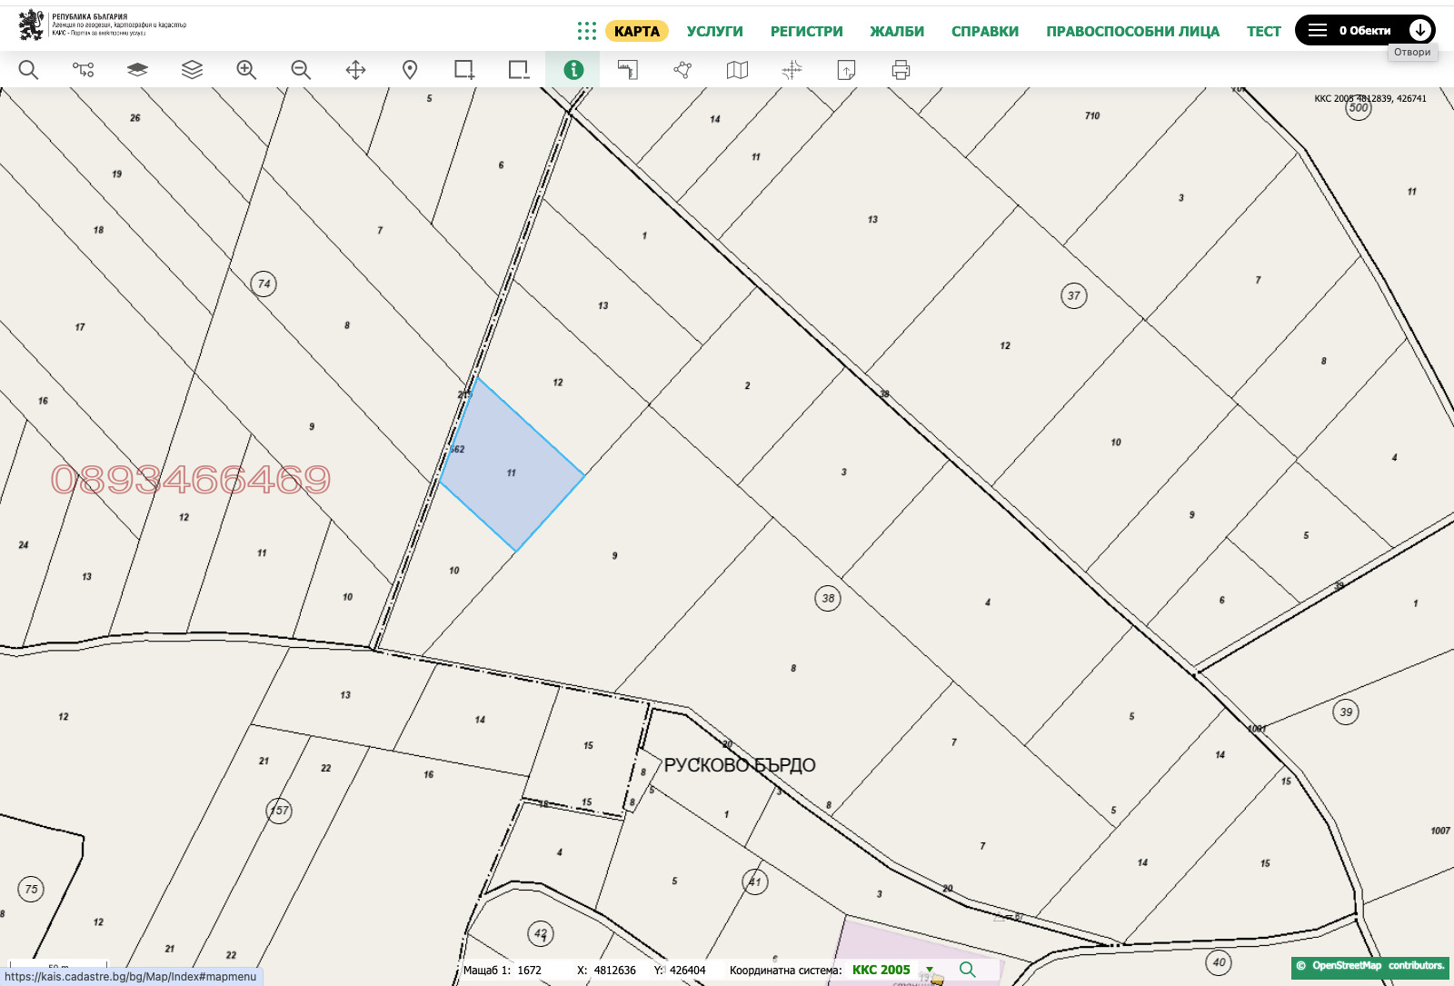Open the УСЛУГИ menu
The image size is (1454, 986).
[715, 31]
